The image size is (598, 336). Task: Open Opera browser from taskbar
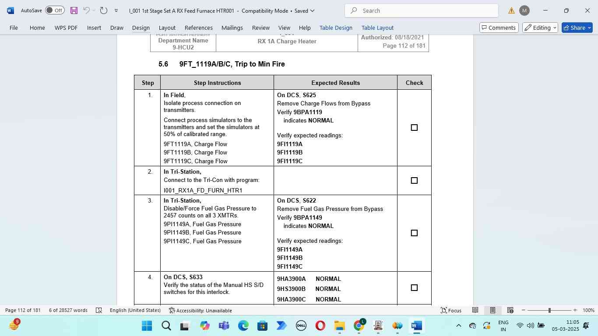tap(320, 326)
